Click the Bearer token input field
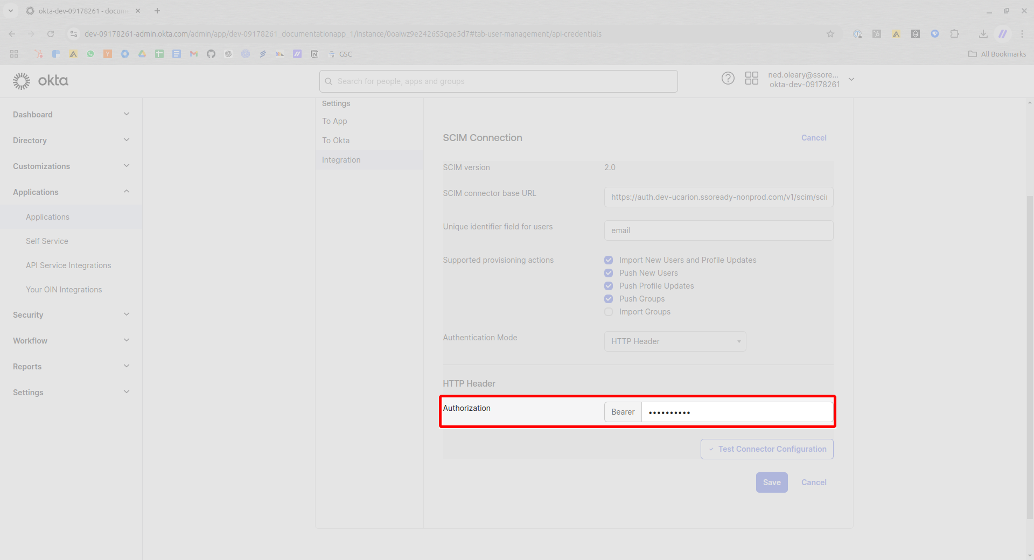This screenshot has width=1034, height=560. (737, 412)
